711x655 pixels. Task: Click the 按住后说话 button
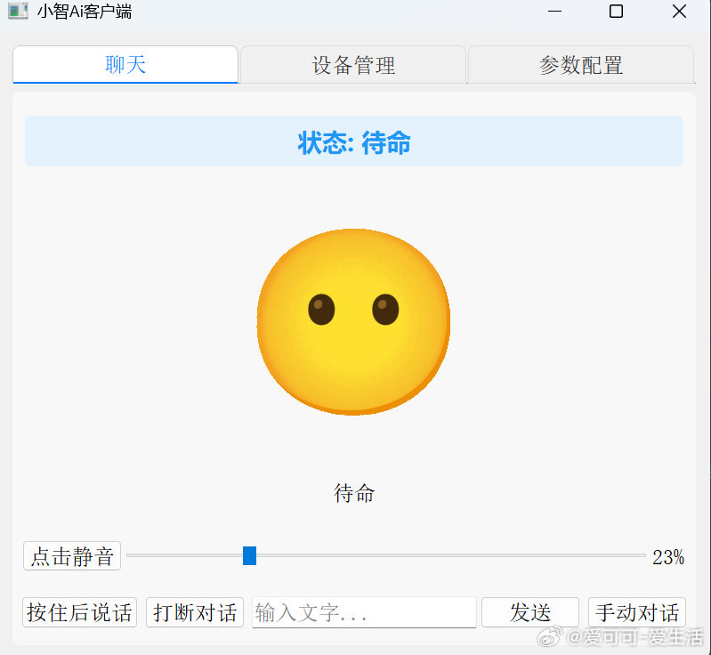click(80, 612)
